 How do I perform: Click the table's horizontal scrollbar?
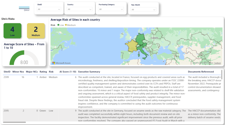[14, 122]
